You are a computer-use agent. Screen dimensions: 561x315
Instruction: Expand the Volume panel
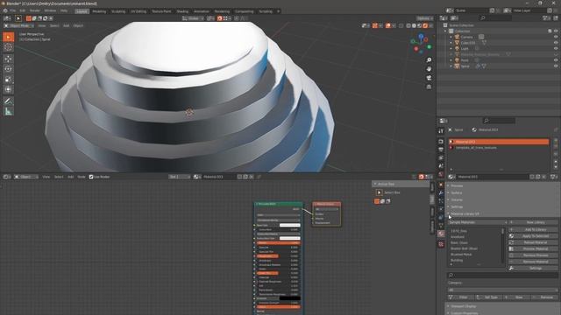457,200
